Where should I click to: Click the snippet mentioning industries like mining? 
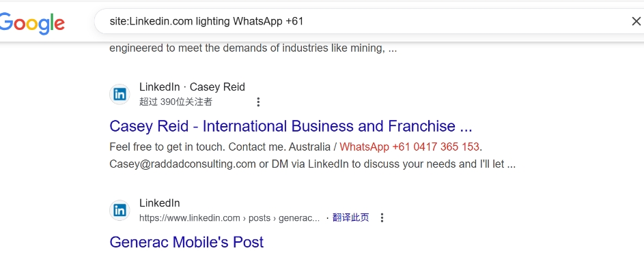(253, 48)
